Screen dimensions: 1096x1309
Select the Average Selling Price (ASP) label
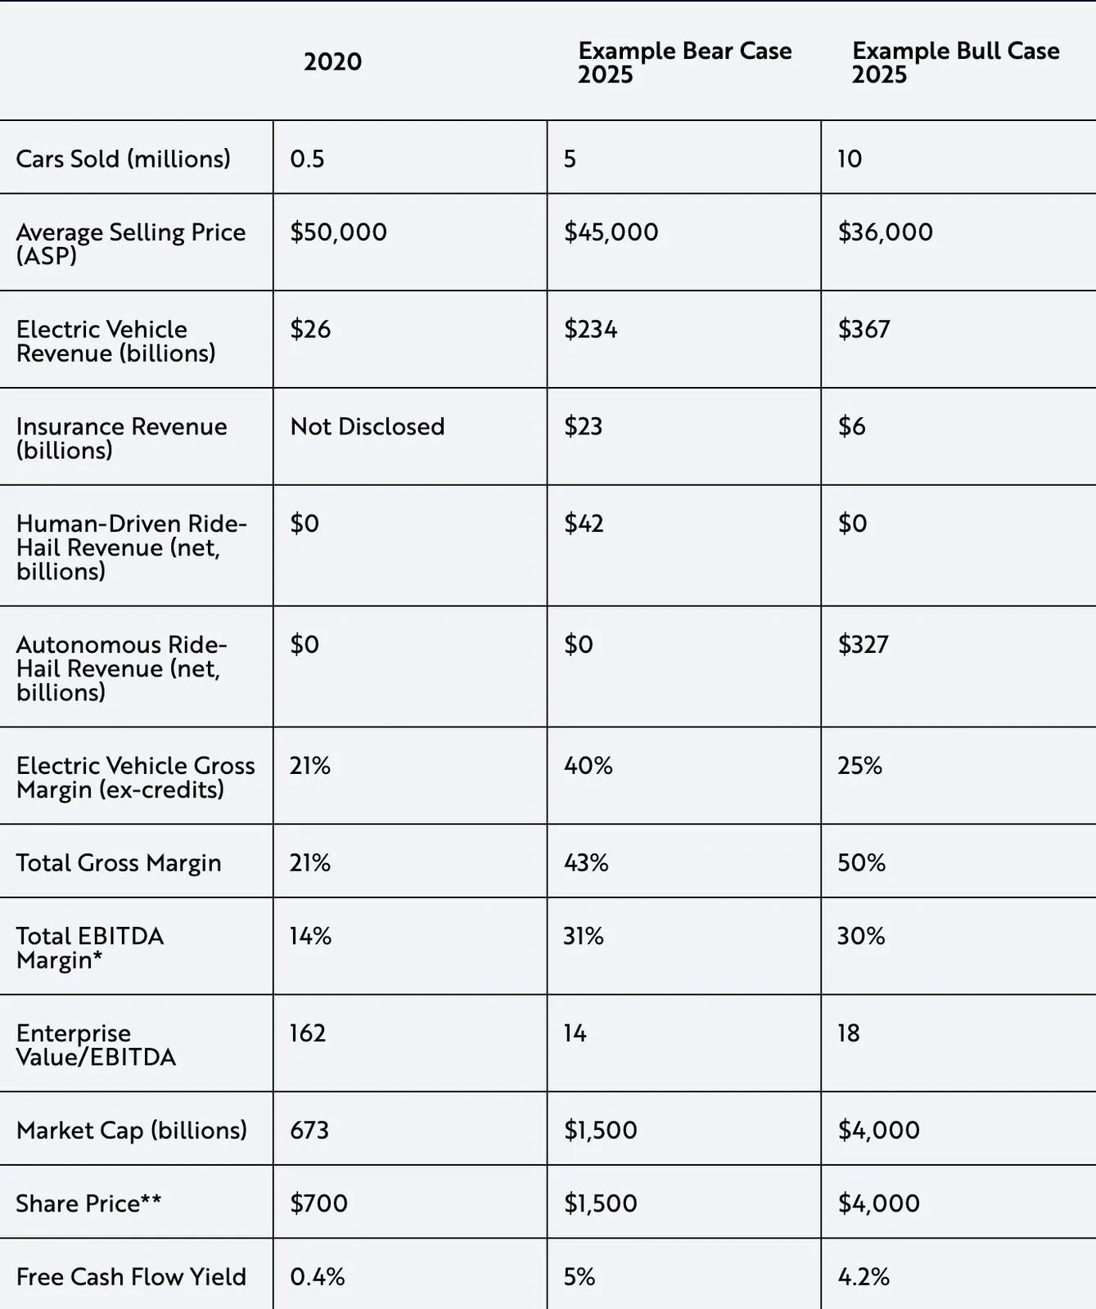tap(130, 243)
